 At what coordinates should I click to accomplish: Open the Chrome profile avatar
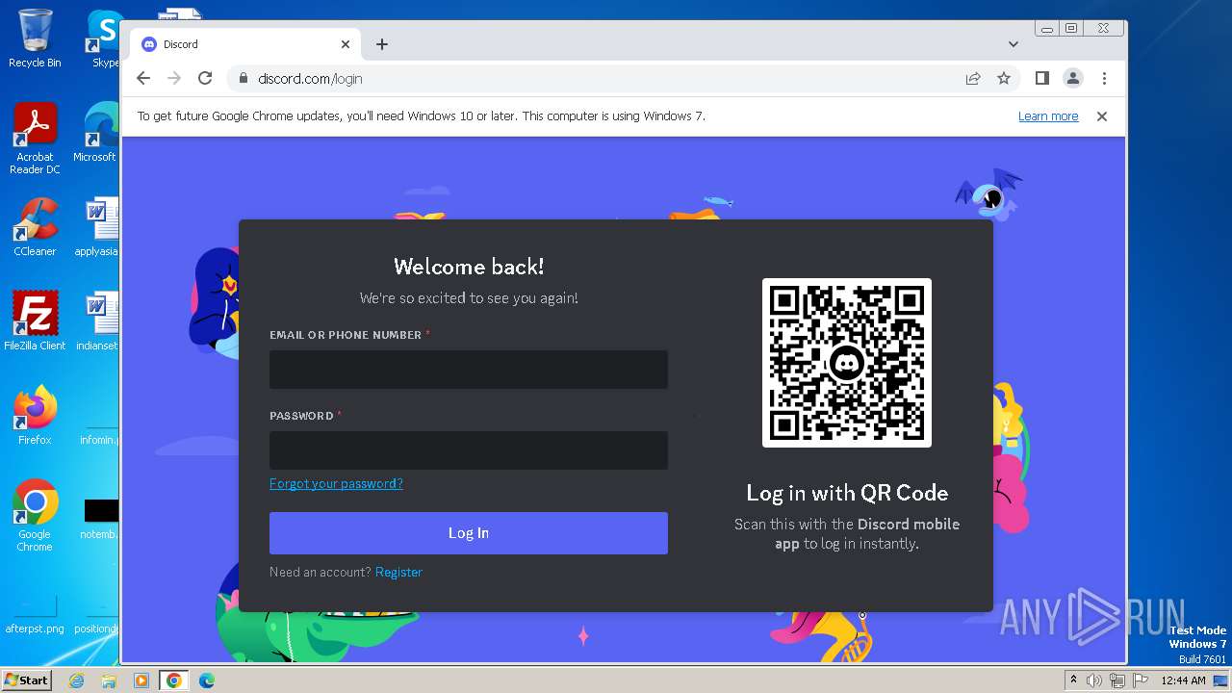1073,79
